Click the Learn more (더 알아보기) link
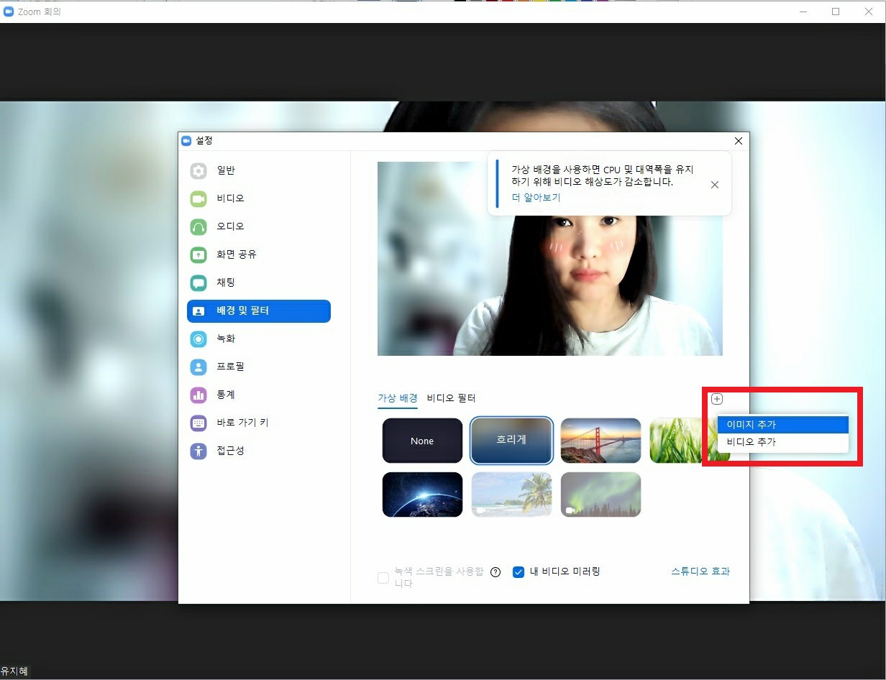The image size is (886, 680). (x=536, y=198)
